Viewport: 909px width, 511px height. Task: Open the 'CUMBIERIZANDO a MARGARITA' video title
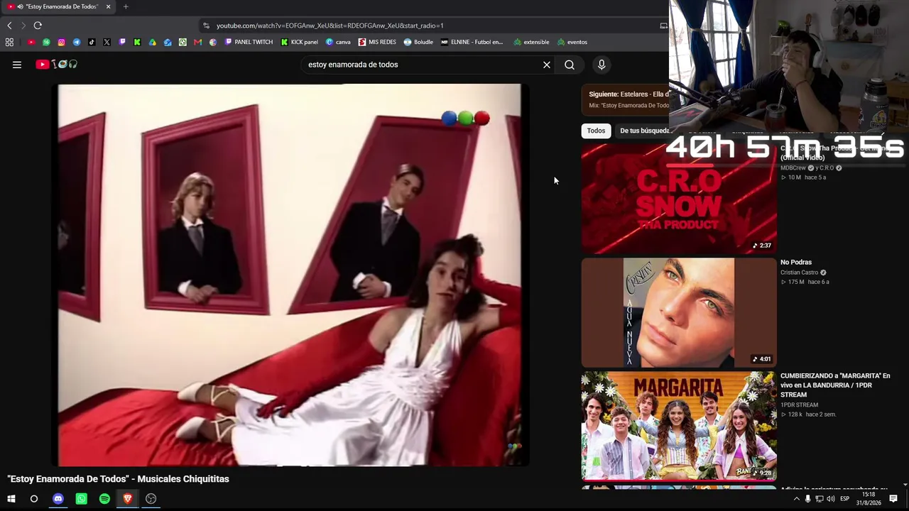point(835,385)
